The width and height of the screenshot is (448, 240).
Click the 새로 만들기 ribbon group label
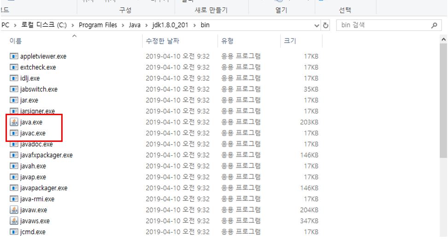(211, 10)
